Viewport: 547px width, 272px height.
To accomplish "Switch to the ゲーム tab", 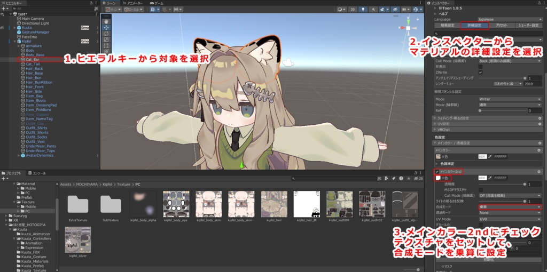I will pos(157,3).
